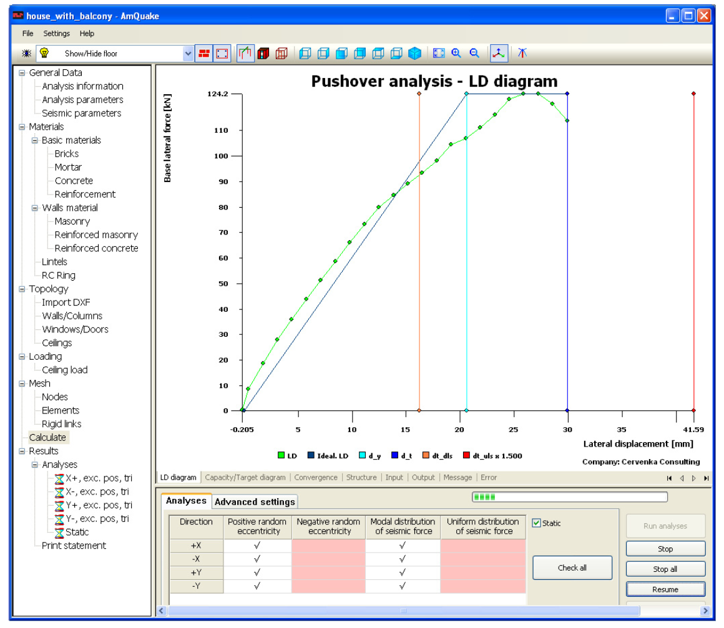Collapse the Walls material tree node
This screenshot has height=628, width=724.
pyautogui.click(x=34, y=208)
